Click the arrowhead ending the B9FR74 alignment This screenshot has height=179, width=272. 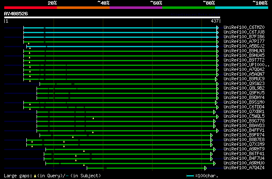pos(212,136)
